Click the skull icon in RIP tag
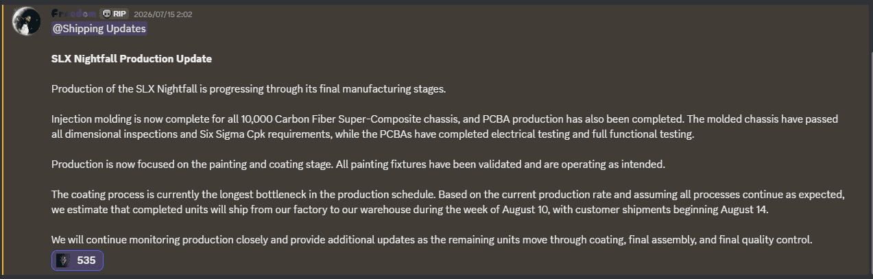The height and width of the screenshot is (279, 873). coord(106,14)
